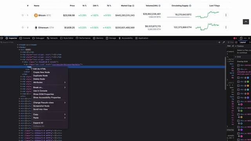251x141 pixels.
Task: Click highlight target icon beside the red swatch
Action: [x=245, y=94]
